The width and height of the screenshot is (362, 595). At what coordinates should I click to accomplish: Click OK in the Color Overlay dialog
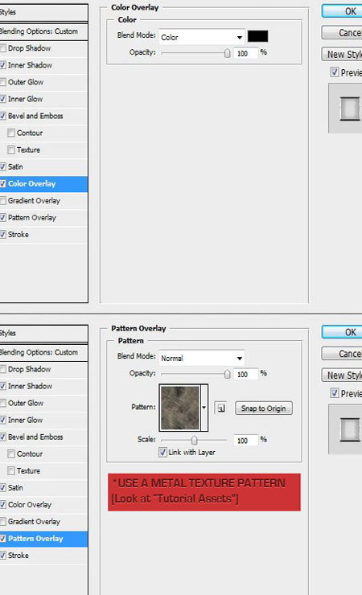[x=342, y=11]
